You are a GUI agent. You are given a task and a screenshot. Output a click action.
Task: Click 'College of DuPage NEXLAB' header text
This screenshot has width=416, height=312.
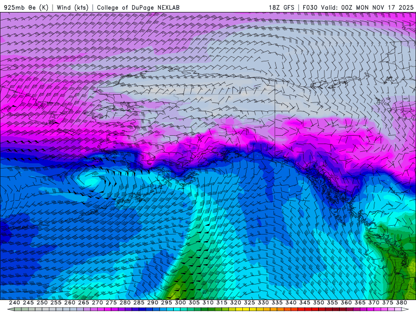(x=138, y=7)
